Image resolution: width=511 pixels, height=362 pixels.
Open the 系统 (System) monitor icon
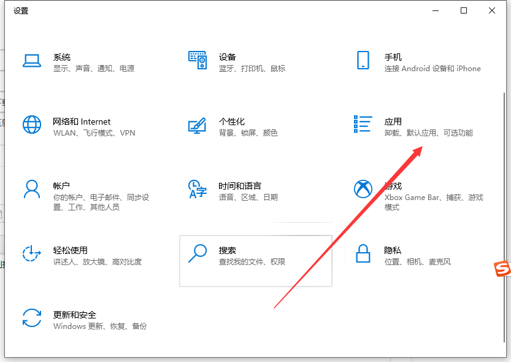[x=32, y=60]
